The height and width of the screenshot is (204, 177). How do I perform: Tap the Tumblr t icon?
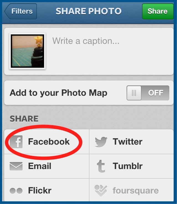tap(101, 166)
